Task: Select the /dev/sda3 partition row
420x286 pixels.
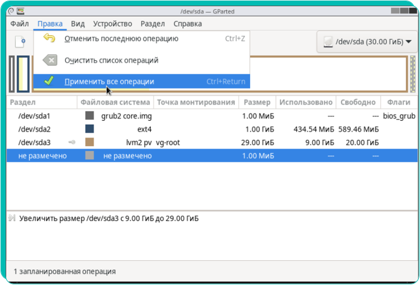Action: [212, 142]
